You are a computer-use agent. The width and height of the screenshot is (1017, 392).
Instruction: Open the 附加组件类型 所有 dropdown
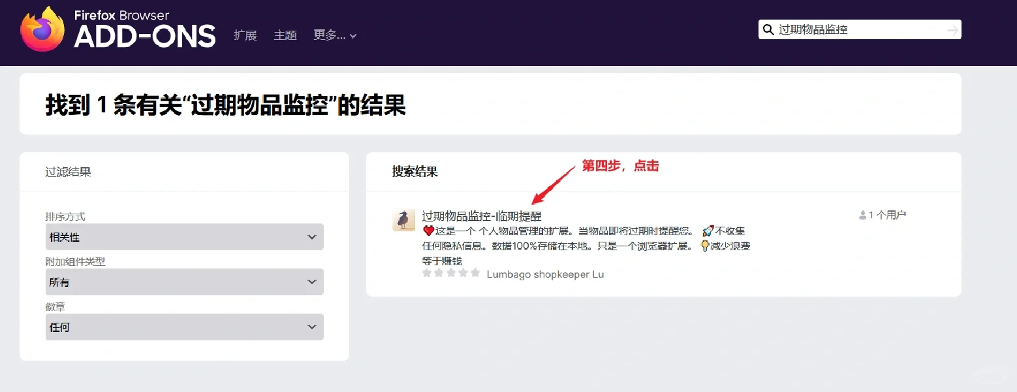[185, 282]
